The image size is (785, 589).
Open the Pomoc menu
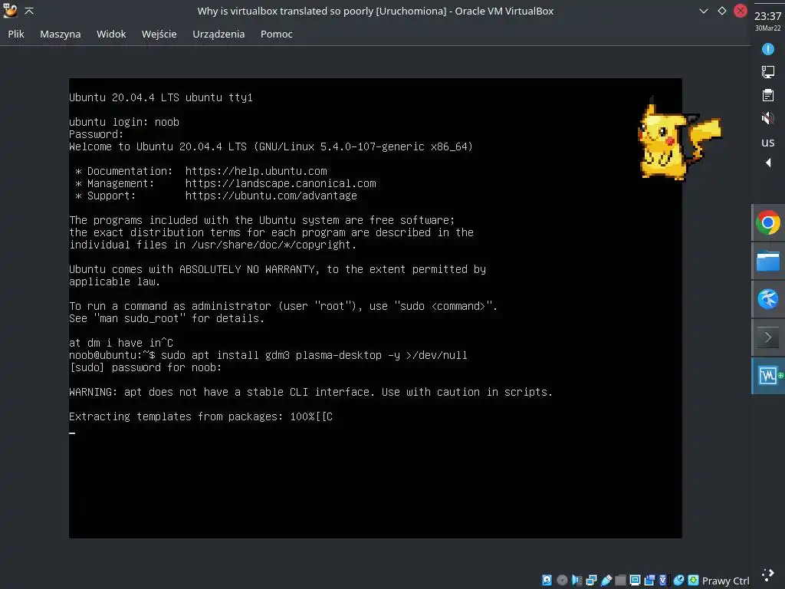(x=276, y=34)
